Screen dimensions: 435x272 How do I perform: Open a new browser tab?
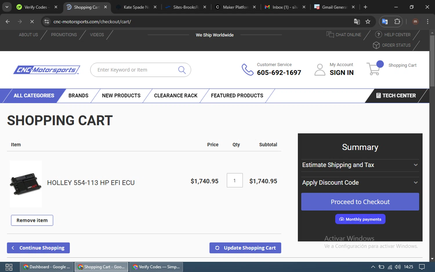click(x=365, y=7)
